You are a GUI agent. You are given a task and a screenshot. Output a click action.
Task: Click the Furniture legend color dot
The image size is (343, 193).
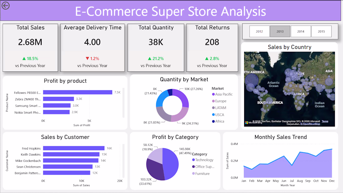[x=193, y=174]
